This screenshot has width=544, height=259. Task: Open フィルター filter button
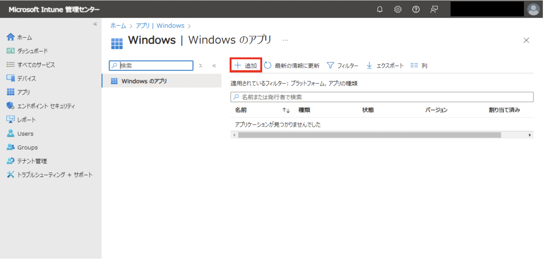click(342, 66)
